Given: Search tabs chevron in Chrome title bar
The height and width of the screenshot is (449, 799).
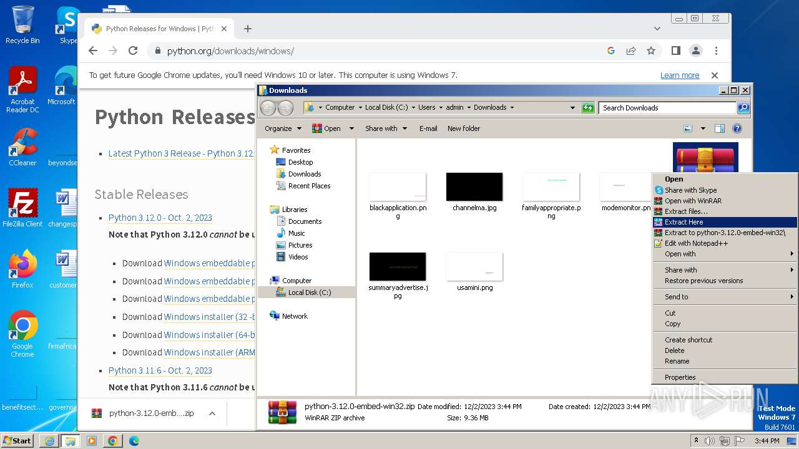Looking at the screenshot, I should point(657,29).
